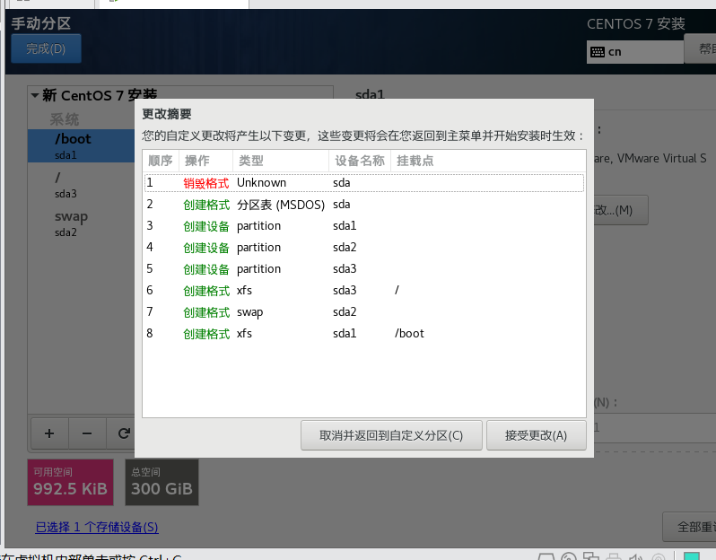This screenshot has width=716, height=560.
Task: Select the /boot sda1 partition entry
Action: tap(81, 145)
